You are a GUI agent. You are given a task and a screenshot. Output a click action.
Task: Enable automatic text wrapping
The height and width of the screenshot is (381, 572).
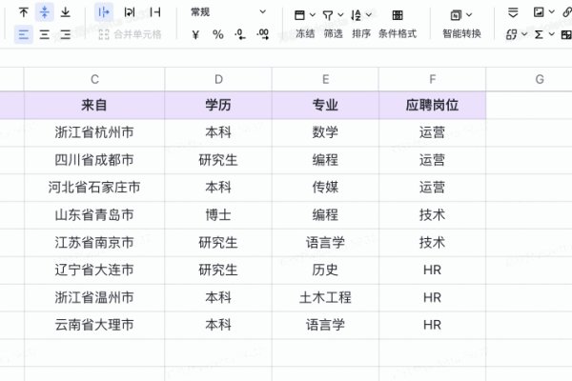pos(130,12)
